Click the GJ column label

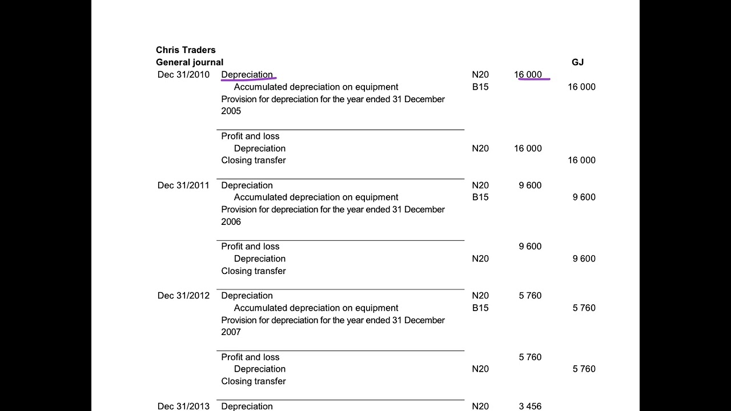coord(577,62)
